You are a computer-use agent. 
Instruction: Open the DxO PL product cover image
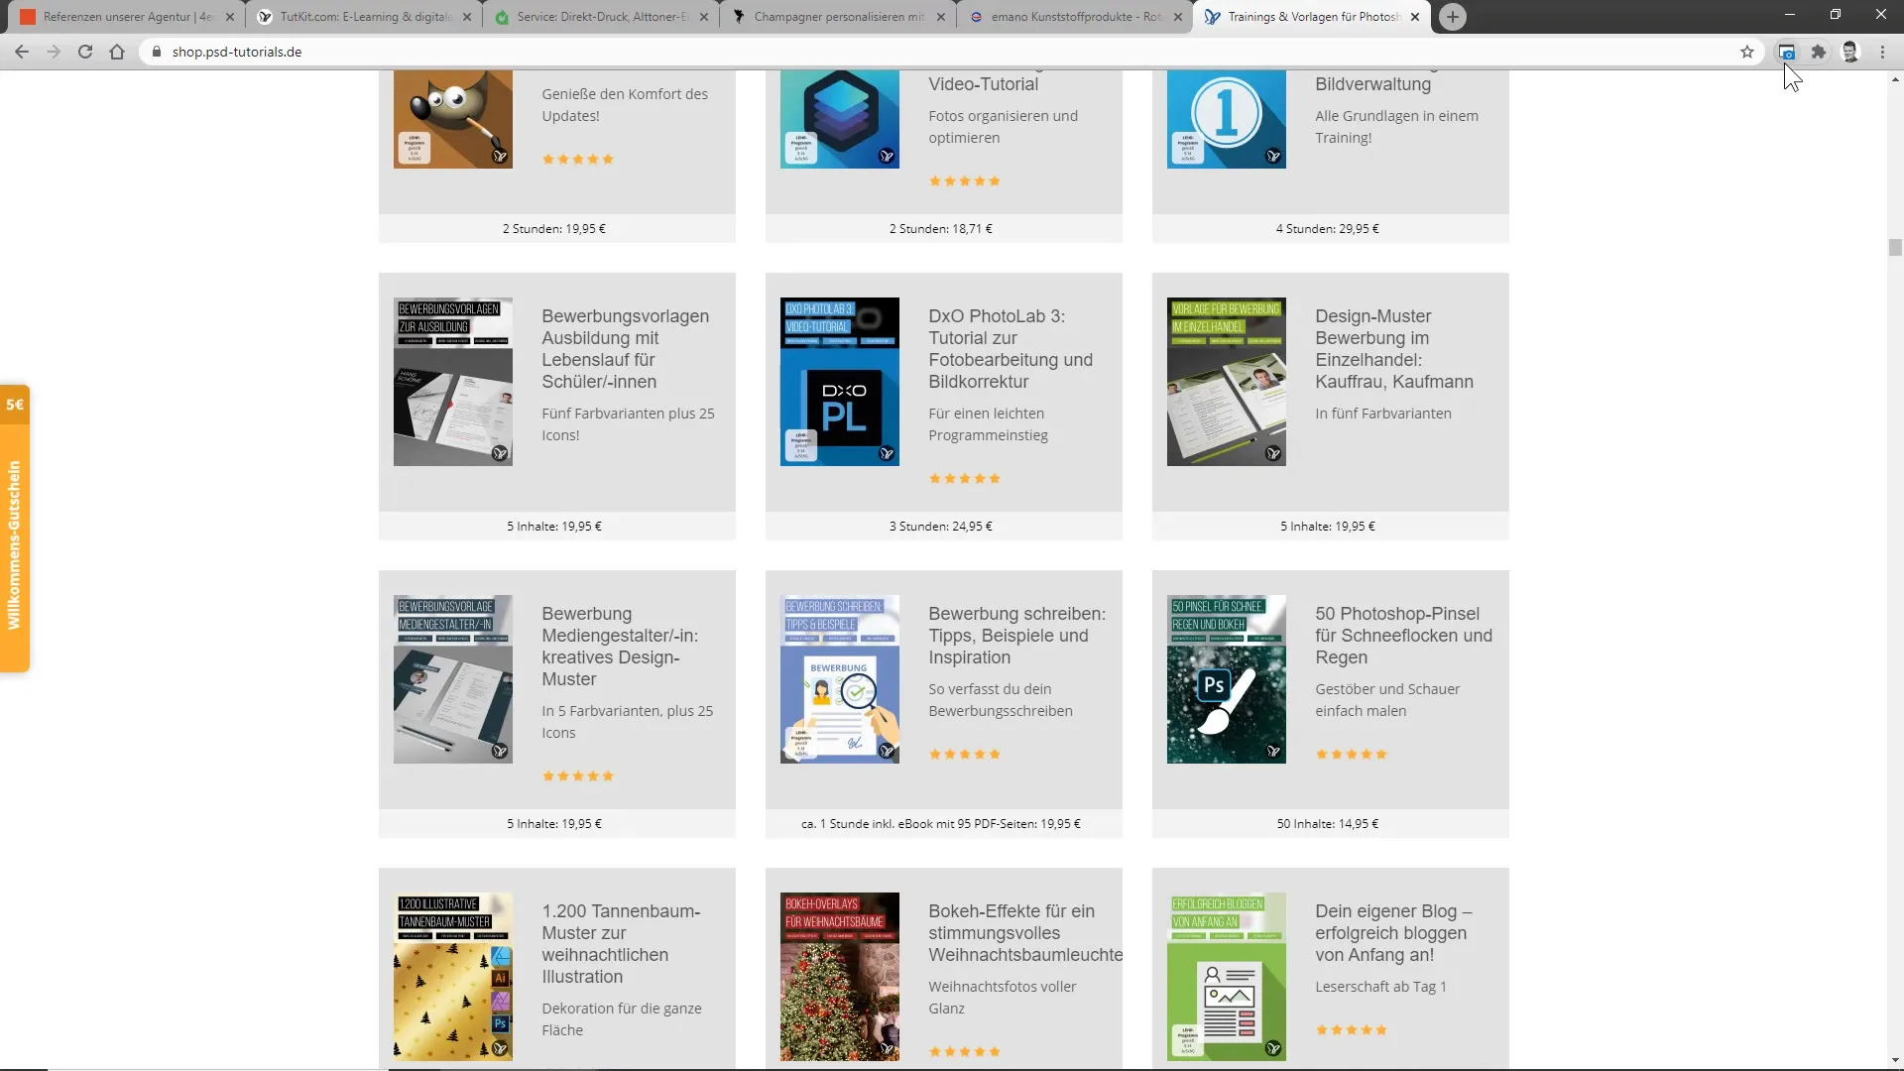click(840, 382)
